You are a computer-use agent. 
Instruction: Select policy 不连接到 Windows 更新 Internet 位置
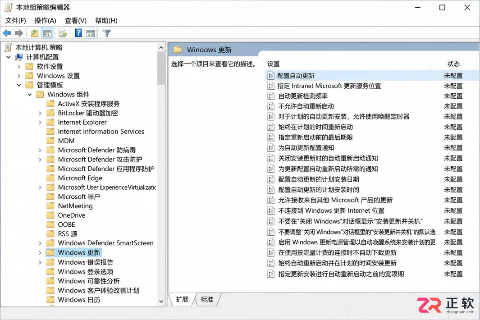pos(331,210)
